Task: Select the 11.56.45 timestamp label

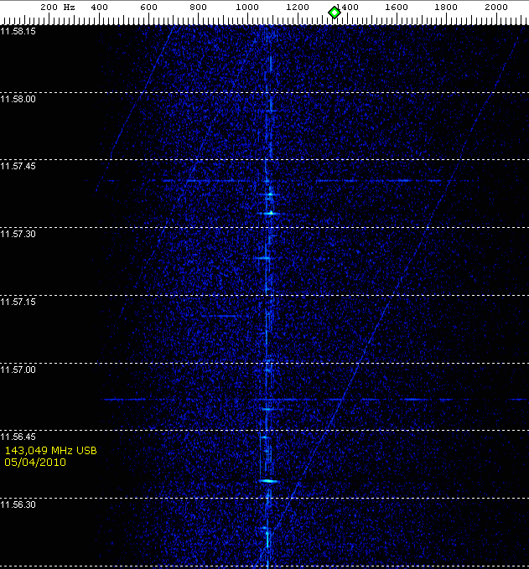Action: pos(18,437)
